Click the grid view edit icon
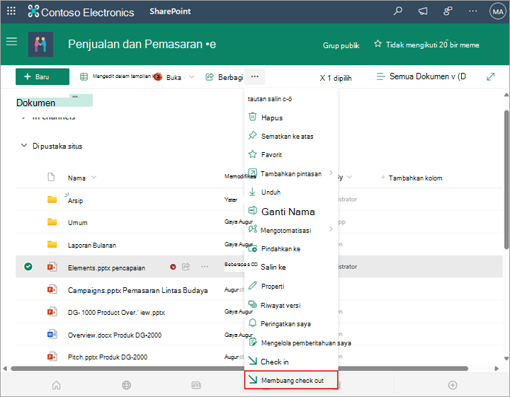The width and height of the screenshot is (510, 397). tap(84, 76)
